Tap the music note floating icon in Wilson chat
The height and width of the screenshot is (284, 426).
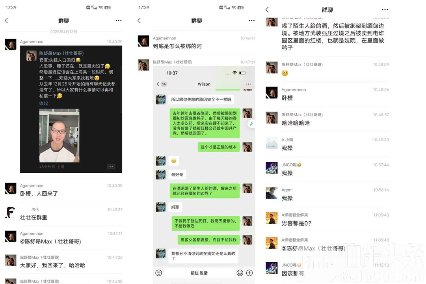click(x=251, y=124)
